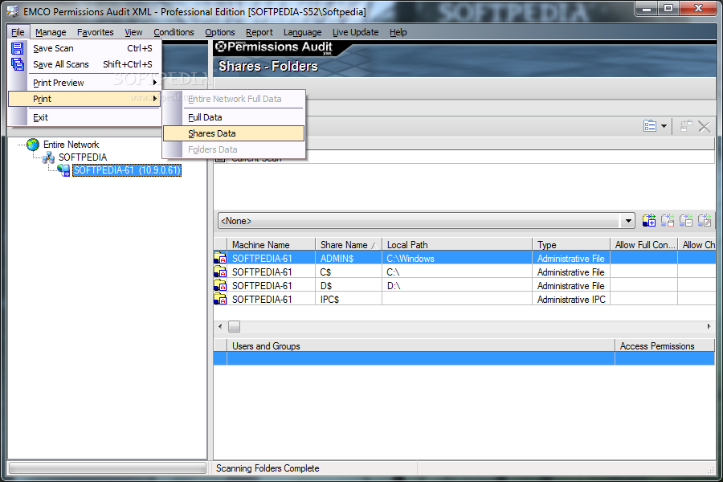Click the D$ row share icon
This screenshot has height=482, width=723.
pyautogui.click(x=220, y=285)
